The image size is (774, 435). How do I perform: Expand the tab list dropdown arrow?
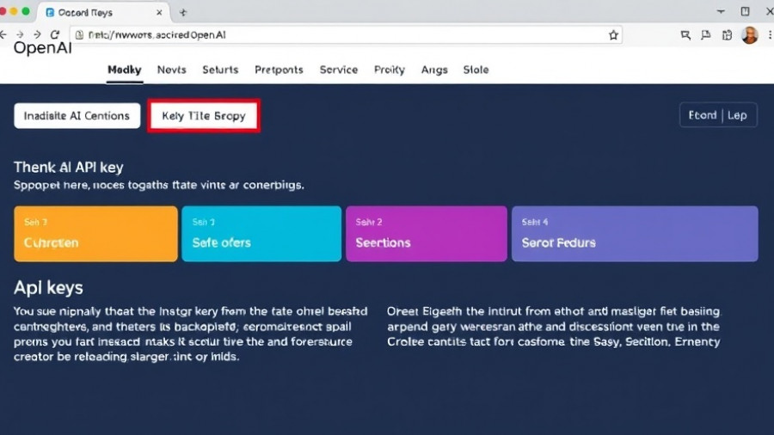pyautogui.click(x=721, y=11)
